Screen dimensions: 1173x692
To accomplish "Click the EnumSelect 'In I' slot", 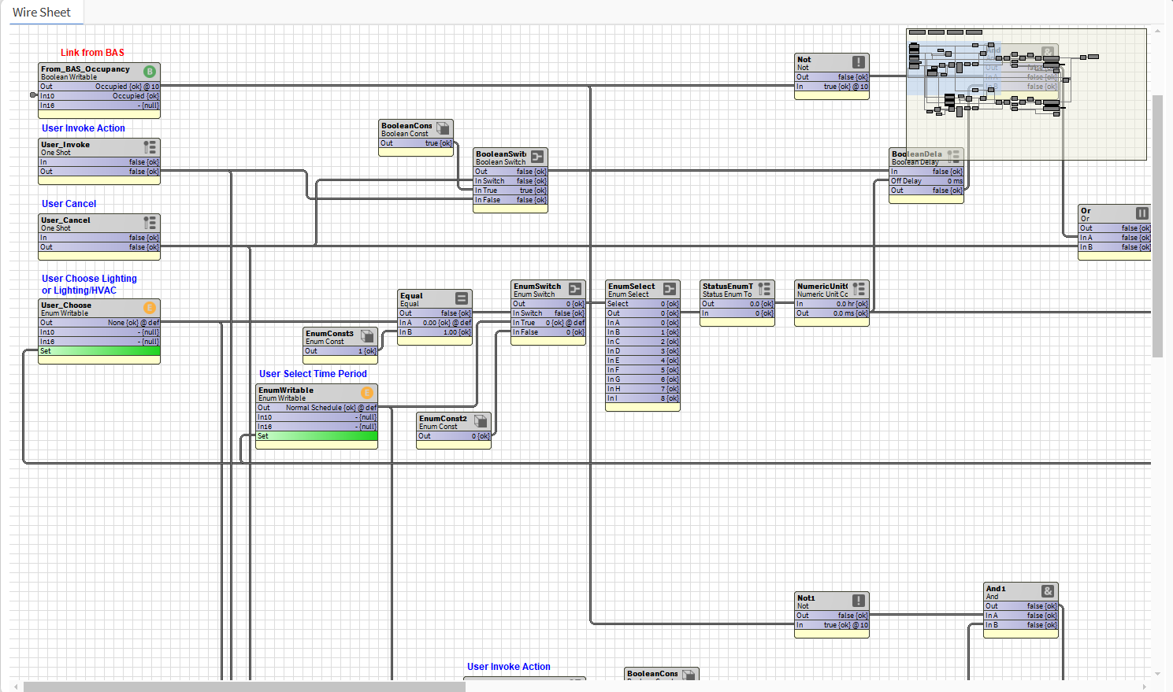I will point(643,398).
